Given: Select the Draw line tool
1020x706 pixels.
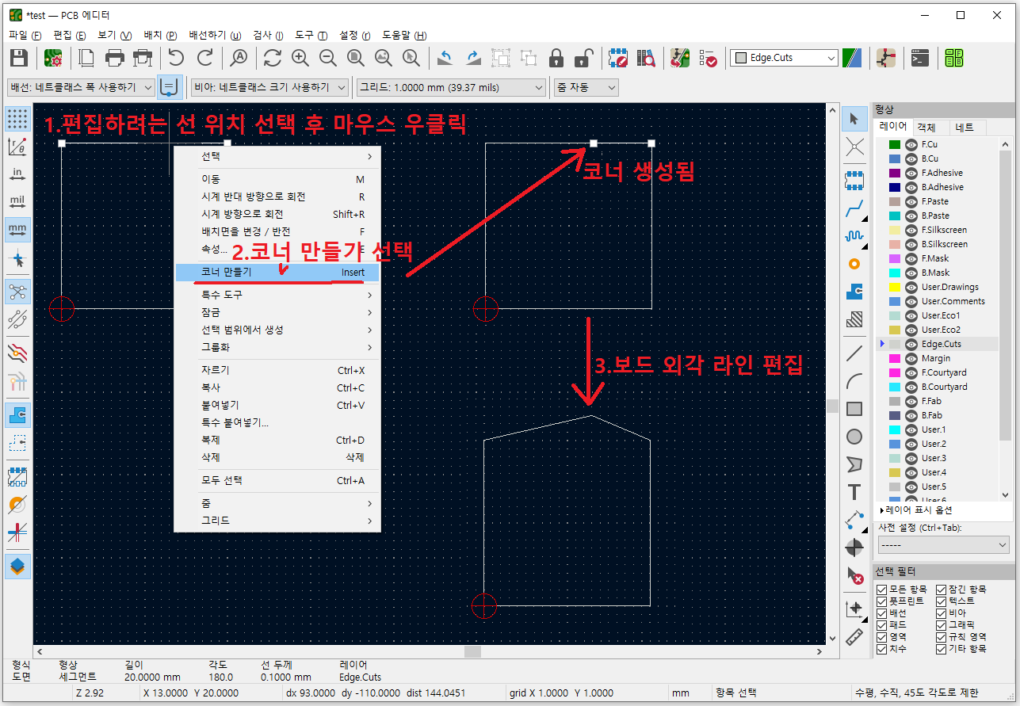Looking at the screenshot, I should coord(854,353).
